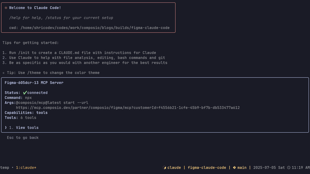Click the asterisk icon before the theme tip
Viewport: 310px width, 174px height.
pyautogui.click(x=3, y=72)
